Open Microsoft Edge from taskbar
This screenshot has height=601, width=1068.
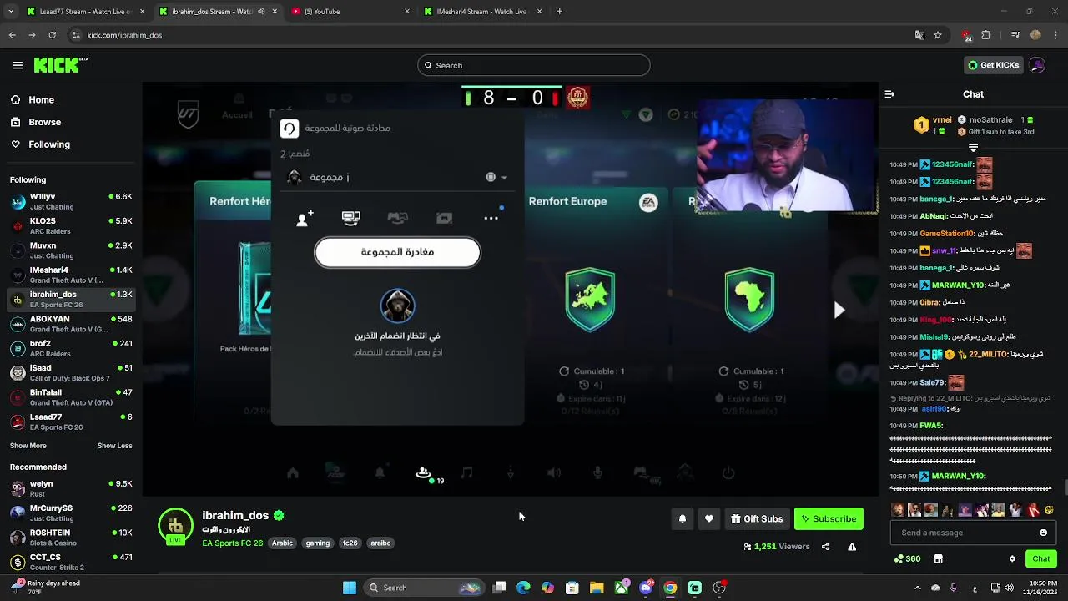(523, 588)
